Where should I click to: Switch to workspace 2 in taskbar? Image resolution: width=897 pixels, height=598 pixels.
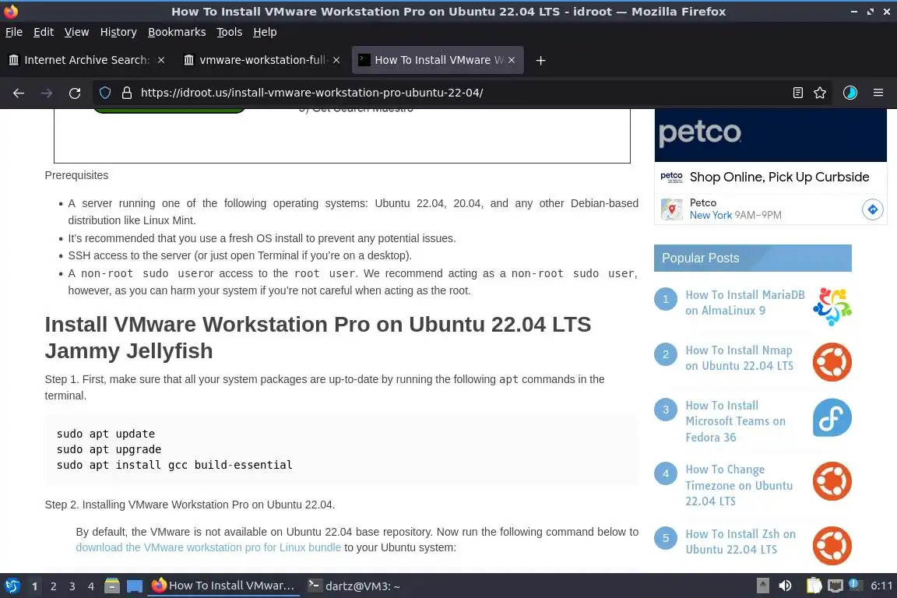point(53,586)
